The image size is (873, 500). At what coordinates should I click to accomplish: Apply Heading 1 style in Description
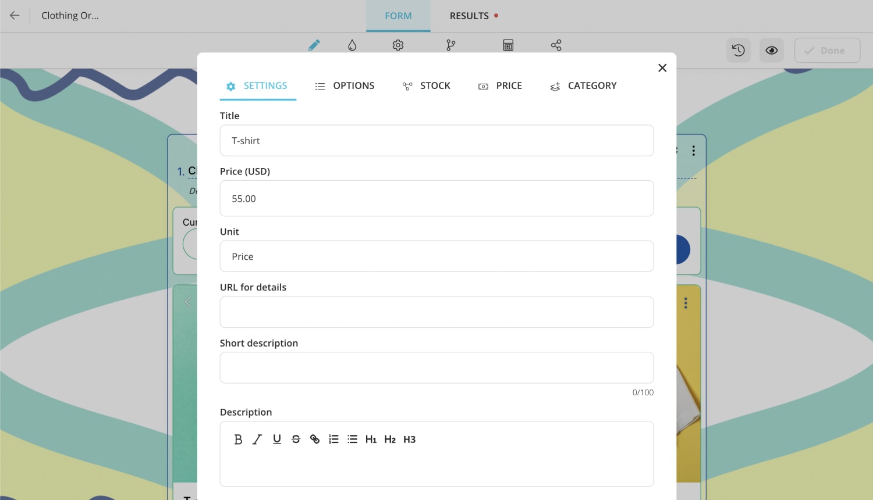pyautogui.click(x=371, y=439)
